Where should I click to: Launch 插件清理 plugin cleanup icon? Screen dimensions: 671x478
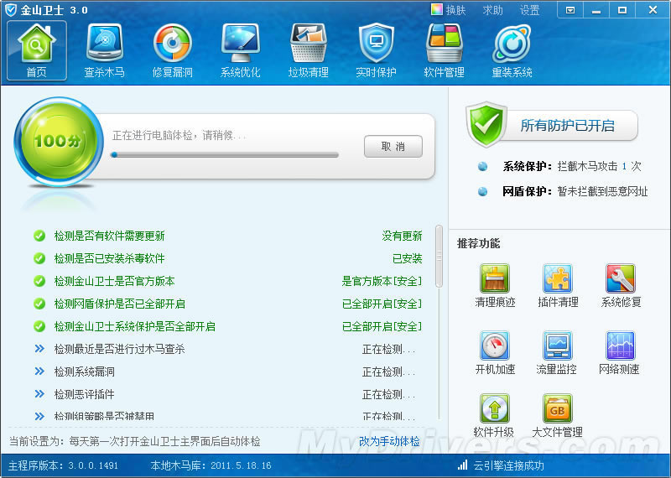(558, 278)
